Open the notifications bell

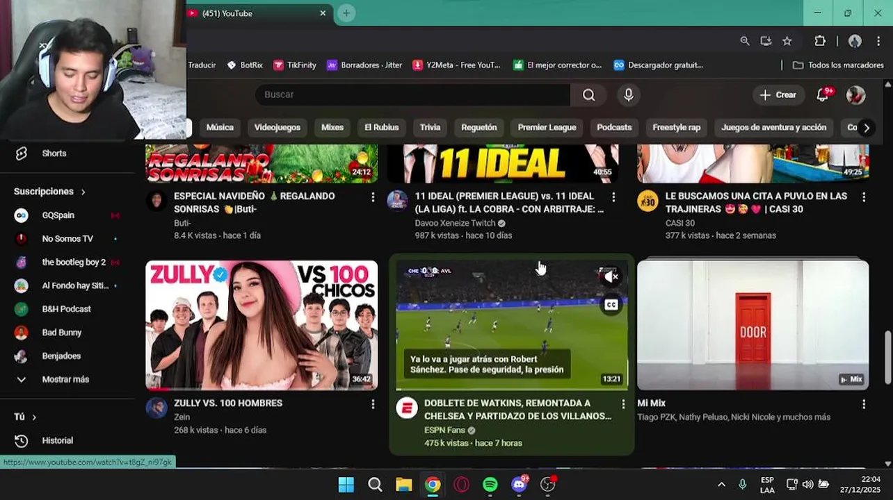point(823,95)
